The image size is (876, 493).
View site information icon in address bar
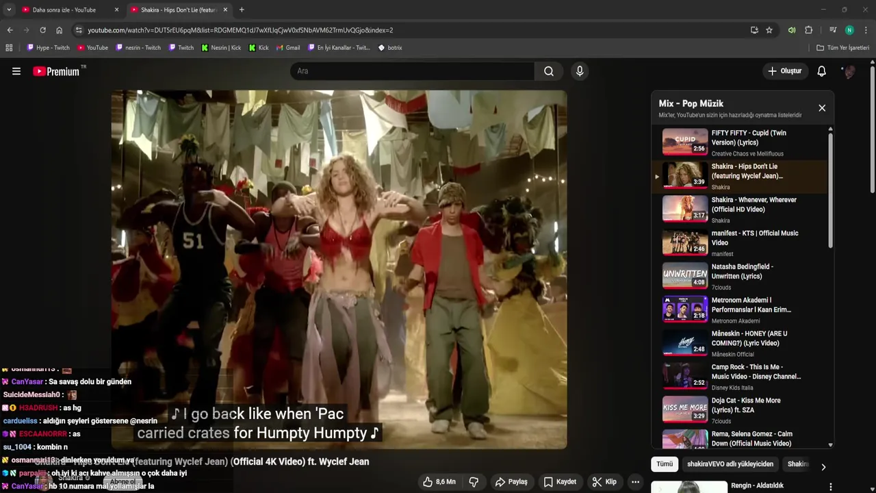(x=79, y=30)
